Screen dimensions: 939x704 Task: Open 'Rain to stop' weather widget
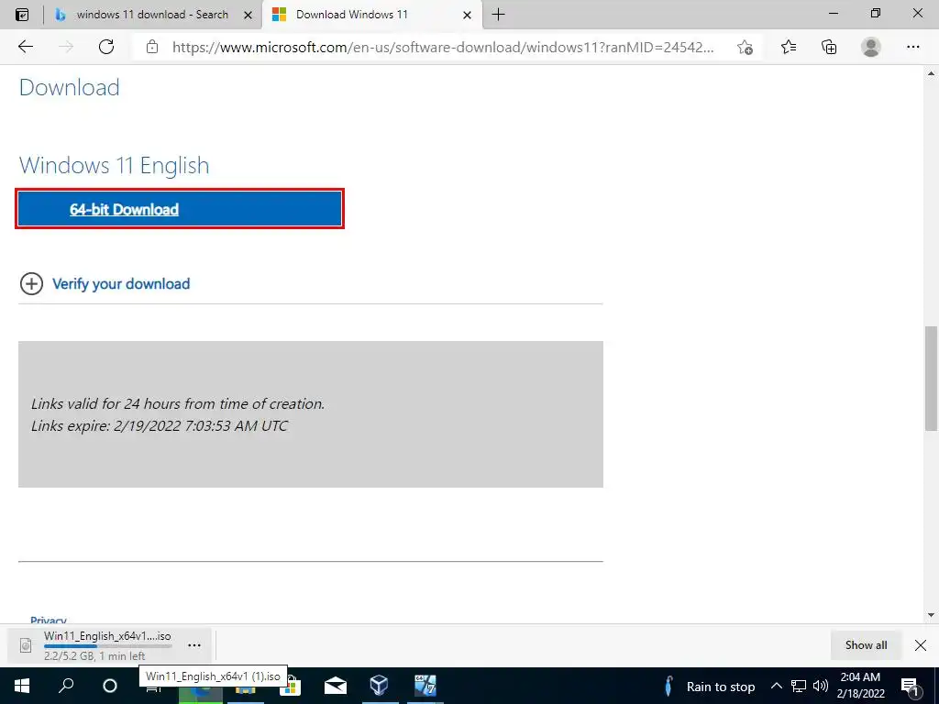[x=711, y=687]
